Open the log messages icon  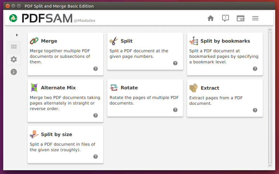226,18
